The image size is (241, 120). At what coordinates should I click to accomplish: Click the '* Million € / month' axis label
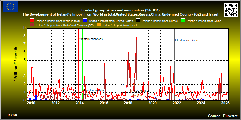pos(16,64)
